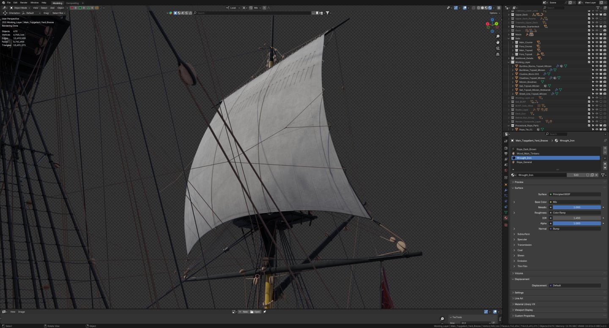Hide Mizzen_Bowlines eye icon
This screenshot has width=609, height=328.
(597, 82)
